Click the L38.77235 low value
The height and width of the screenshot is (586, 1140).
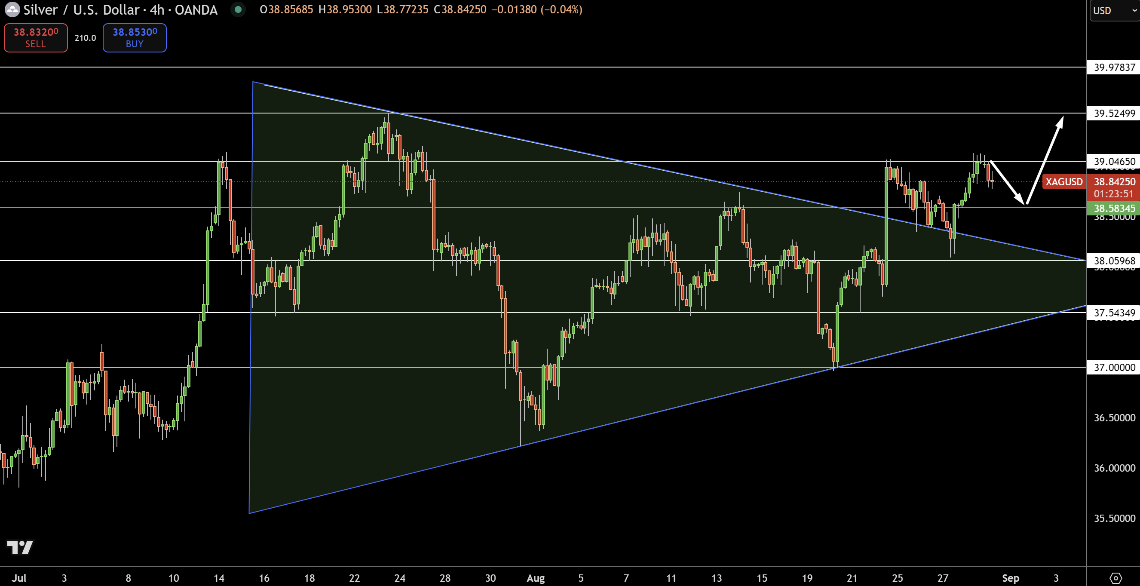coord(402,9)
